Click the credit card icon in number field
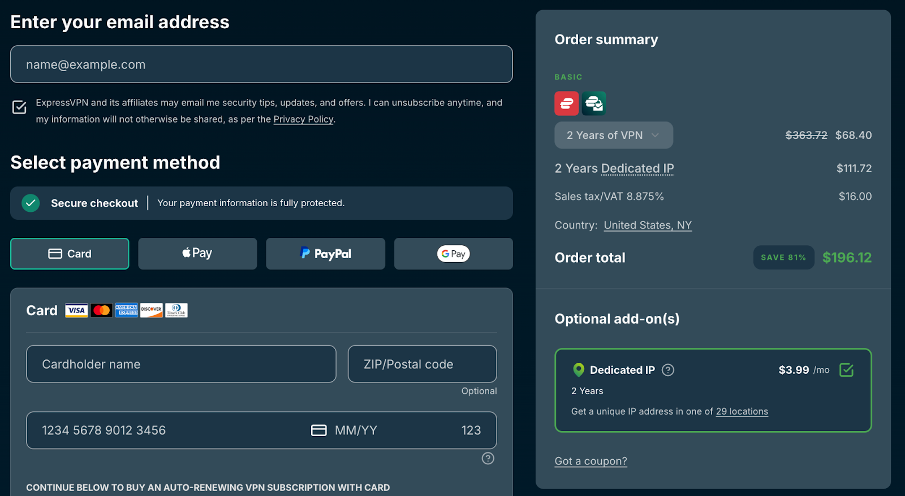905x496 pixels. [319, 430]
